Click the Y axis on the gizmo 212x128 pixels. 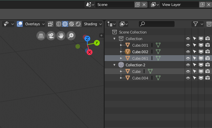pos(97,43)
